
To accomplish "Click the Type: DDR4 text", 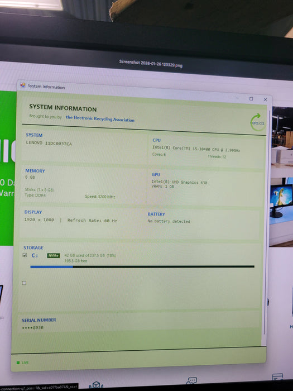I will (x=35, y=195).
